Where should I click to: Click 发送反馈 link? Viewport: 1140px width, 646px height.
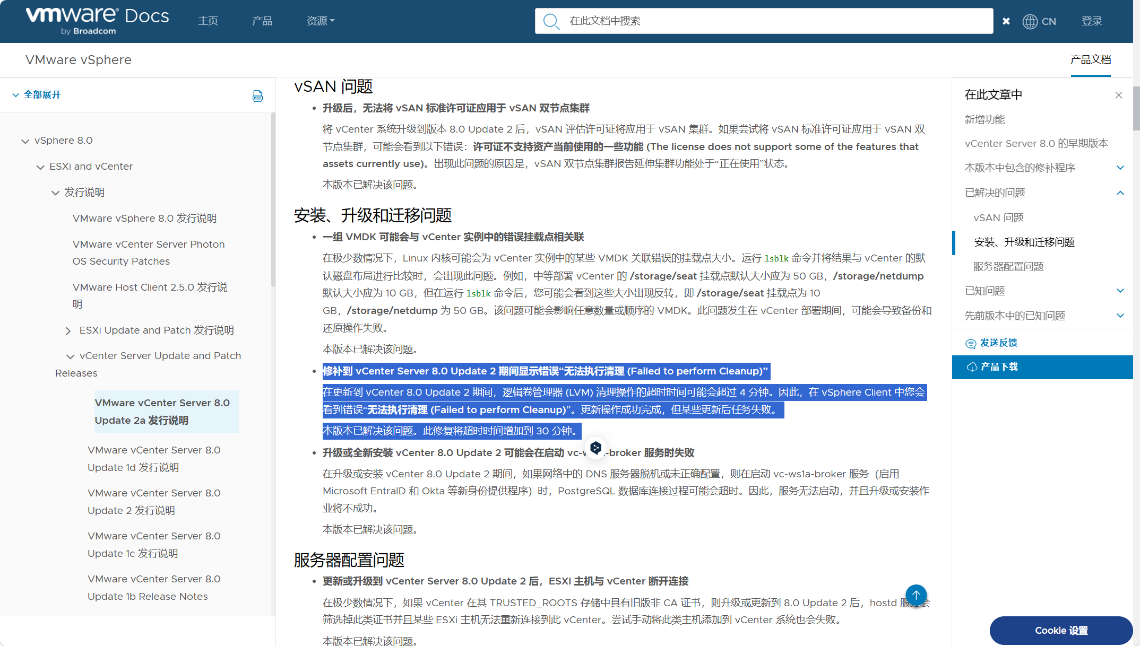[998, 343]
